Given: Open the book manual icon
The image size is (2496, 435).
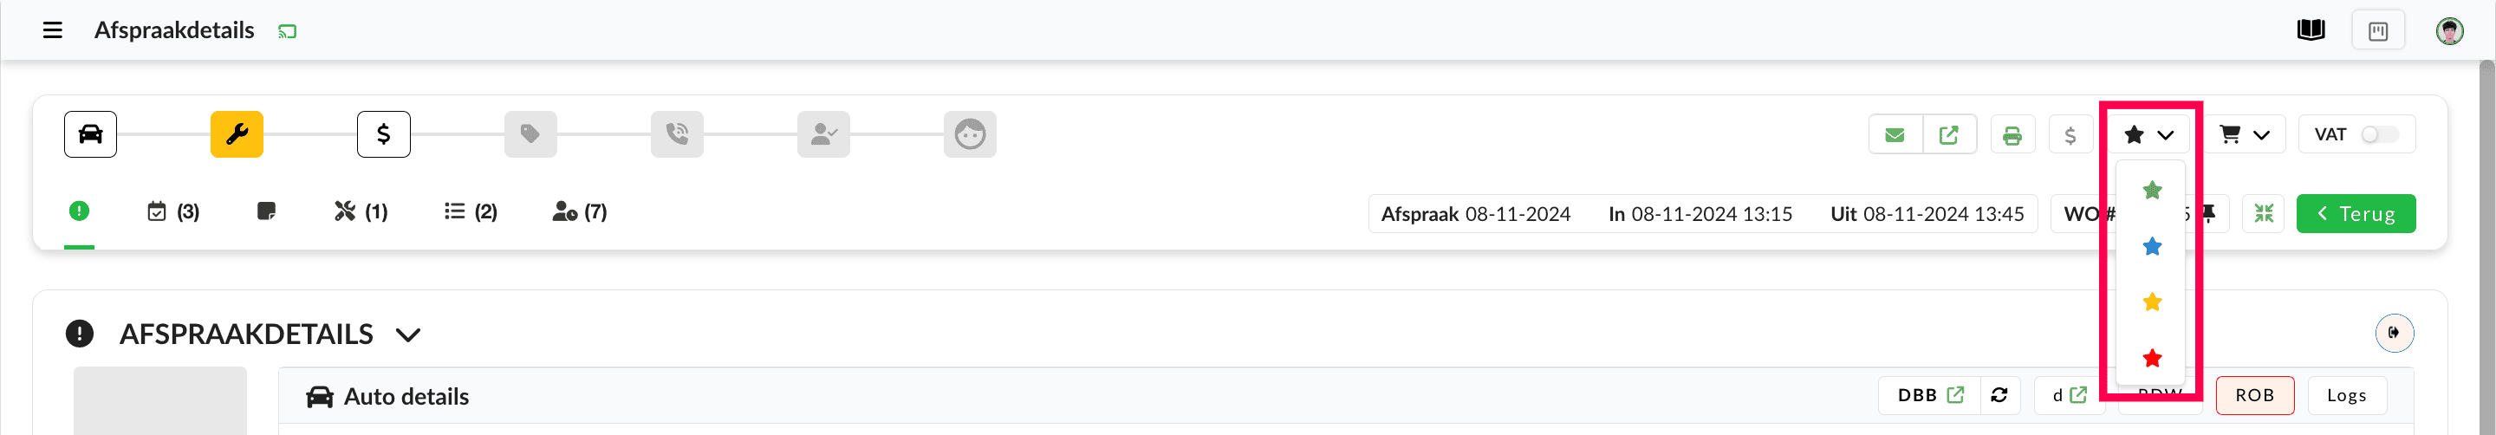Looking at the screenshot, I should [x=2310, y=30].
